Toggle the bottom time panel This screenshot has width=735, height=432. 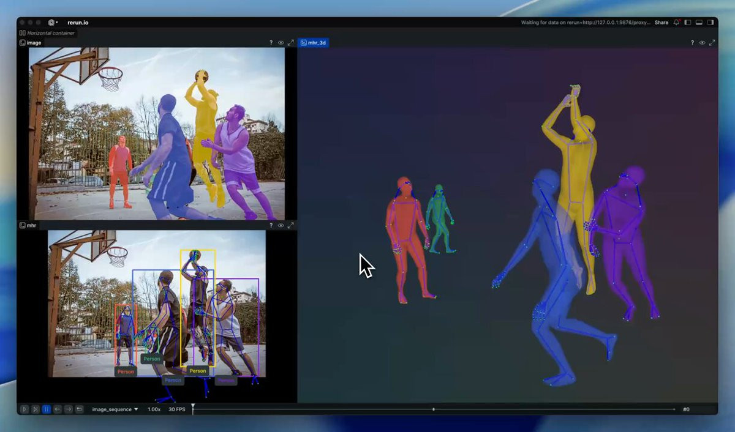(699, 23)
